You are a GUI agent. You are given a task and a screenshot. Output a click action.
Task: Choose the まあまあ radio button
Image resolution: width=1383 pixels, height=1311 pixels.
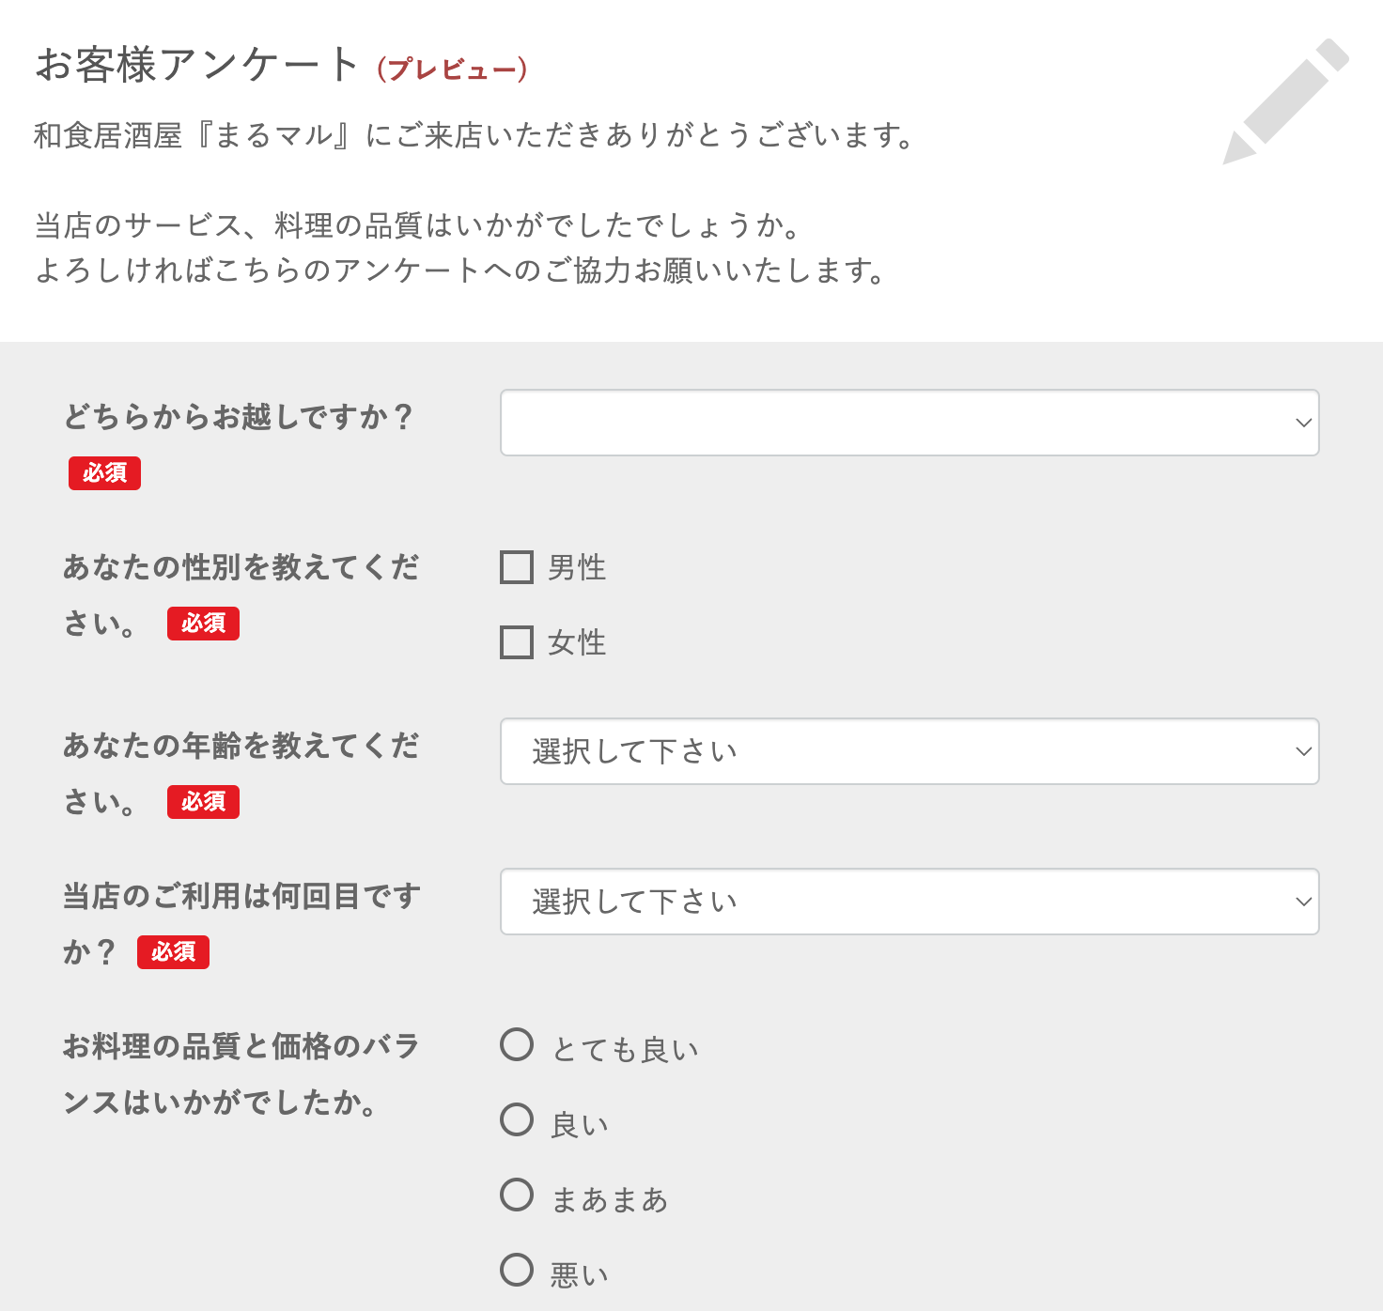pos(517,1195)
